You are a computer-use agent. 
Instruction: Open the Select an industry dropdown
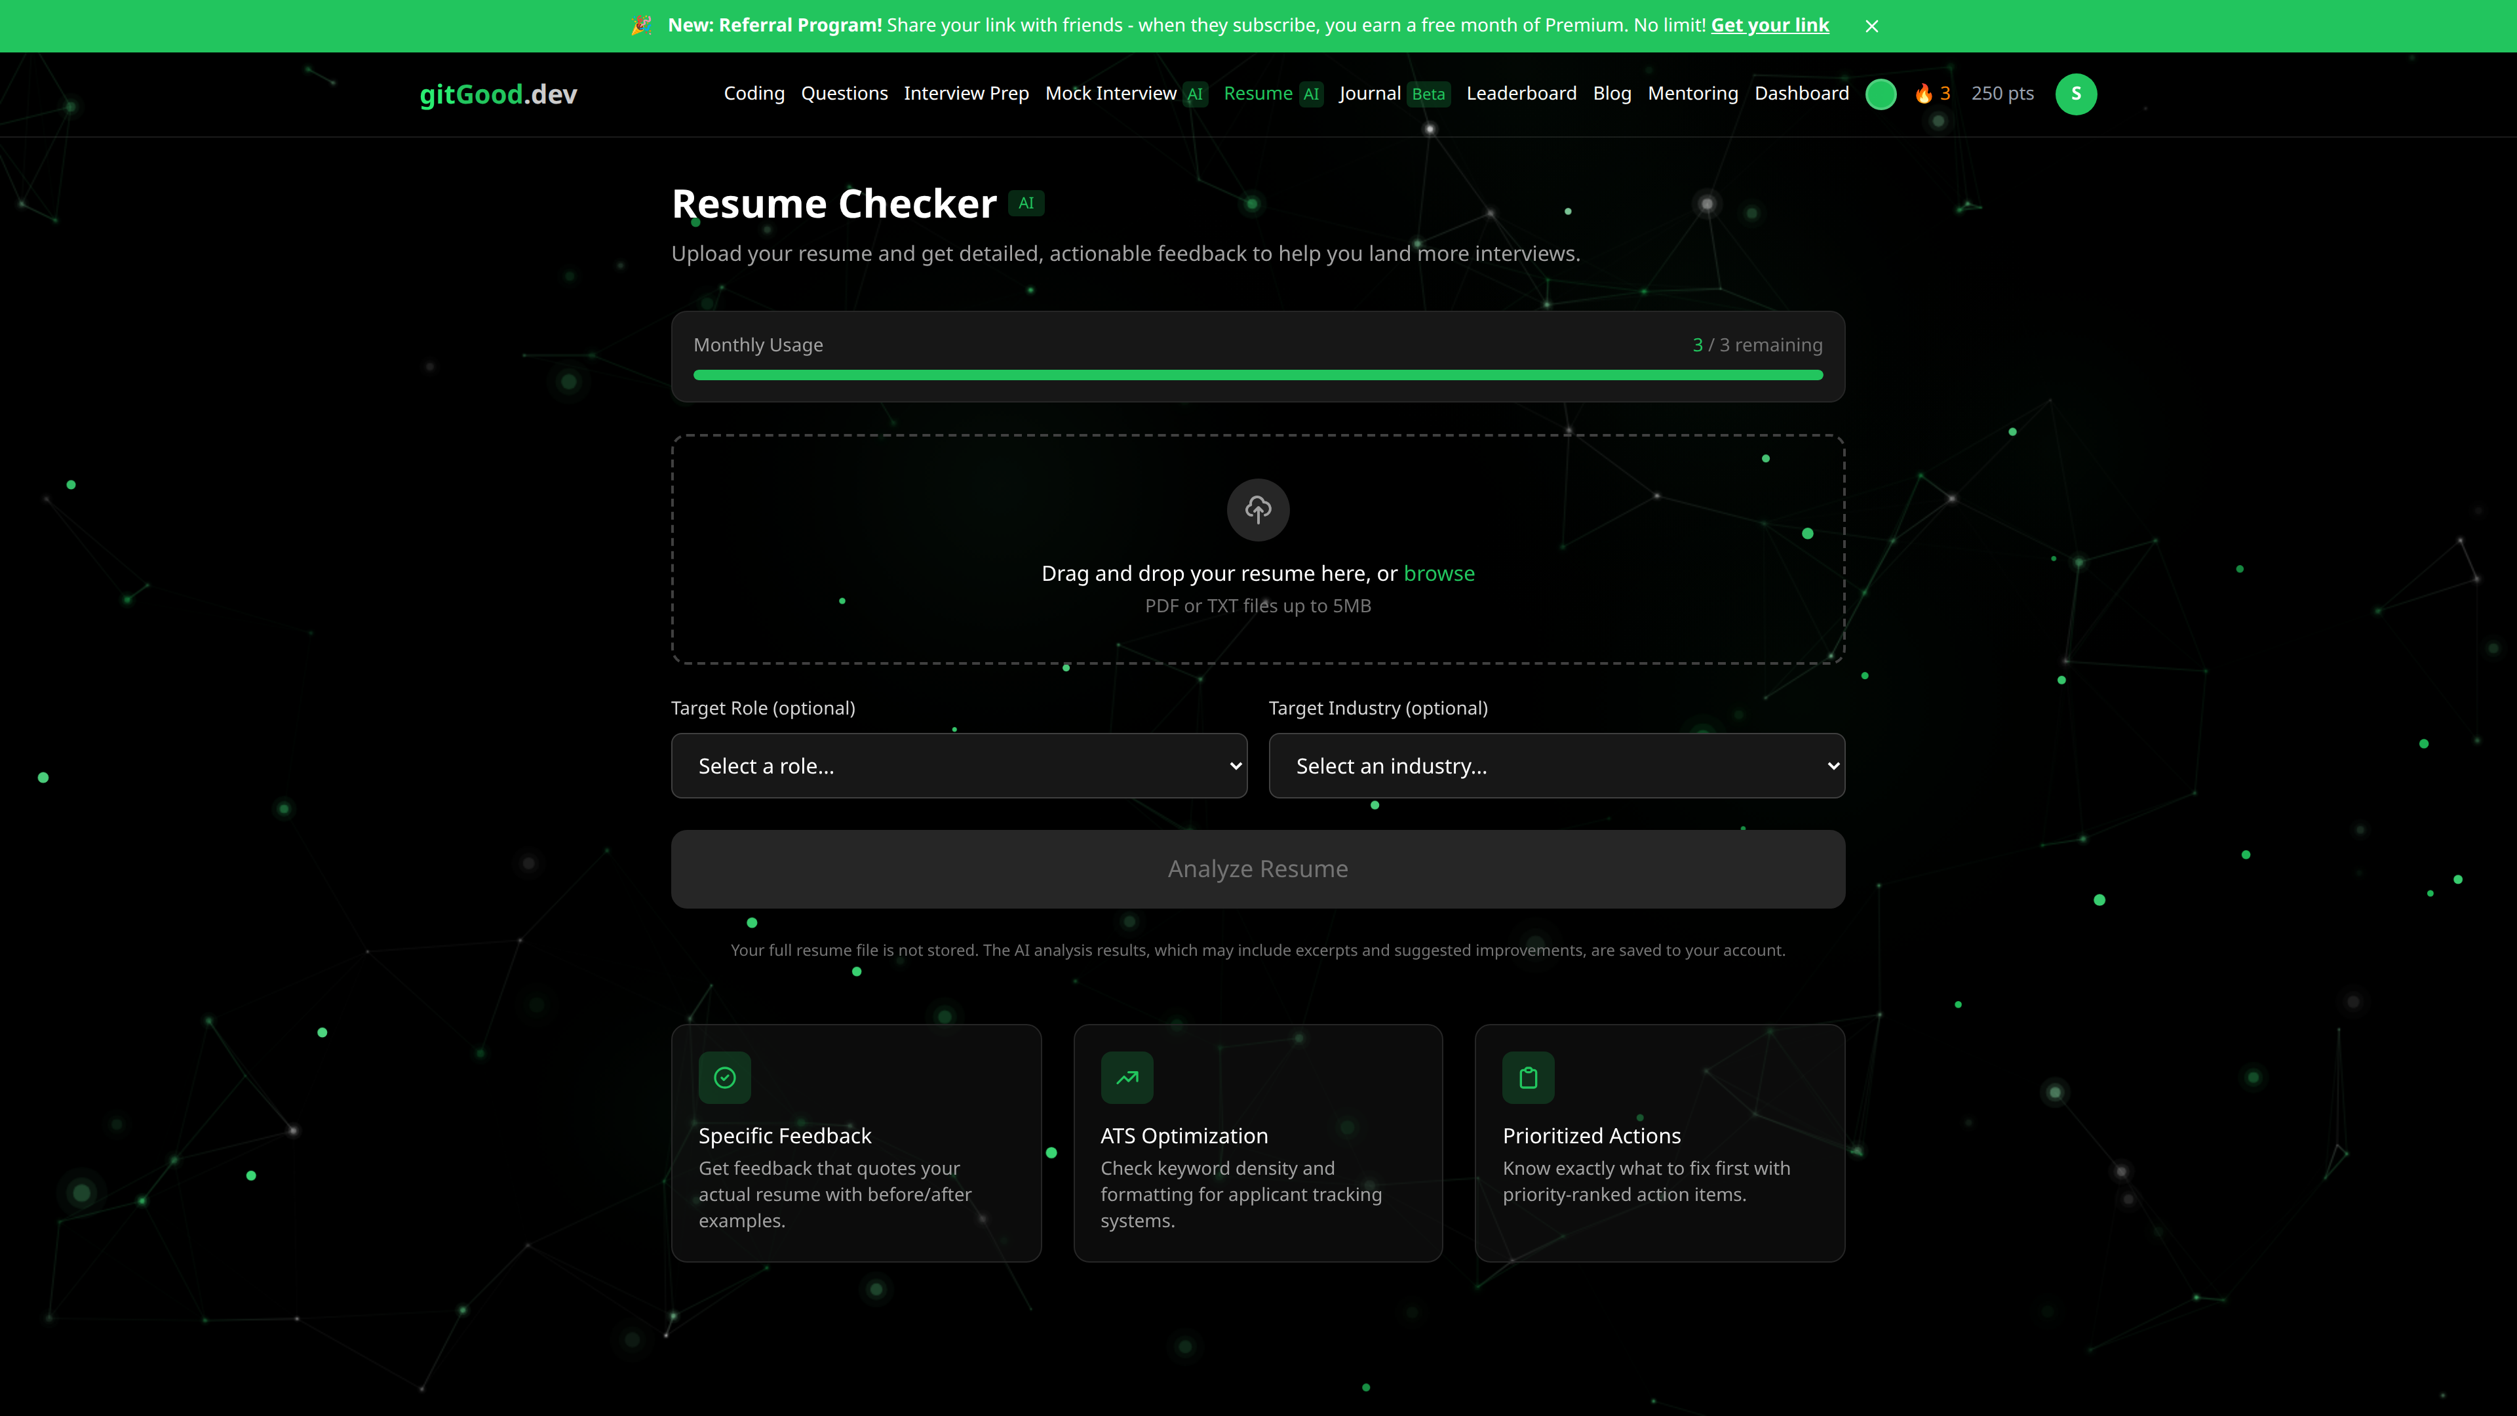pos(1557,765)
